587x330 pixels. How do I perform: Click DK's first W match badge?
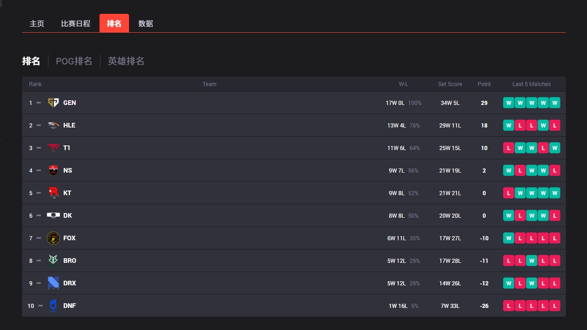[x=509, y=215]
